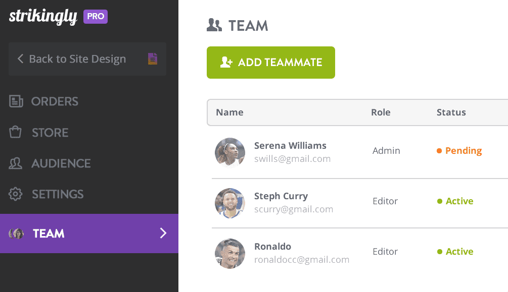The height and width of the screenshot is (292, 508).
Task: Click the Orders sidebar icon
Action: [16, 101]
